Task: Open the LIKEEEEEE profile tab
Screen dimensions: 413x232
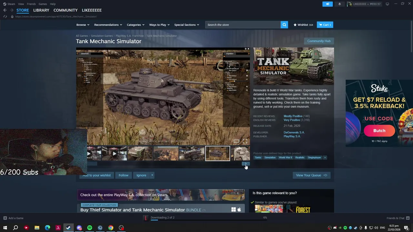Action: click(92, 10)
